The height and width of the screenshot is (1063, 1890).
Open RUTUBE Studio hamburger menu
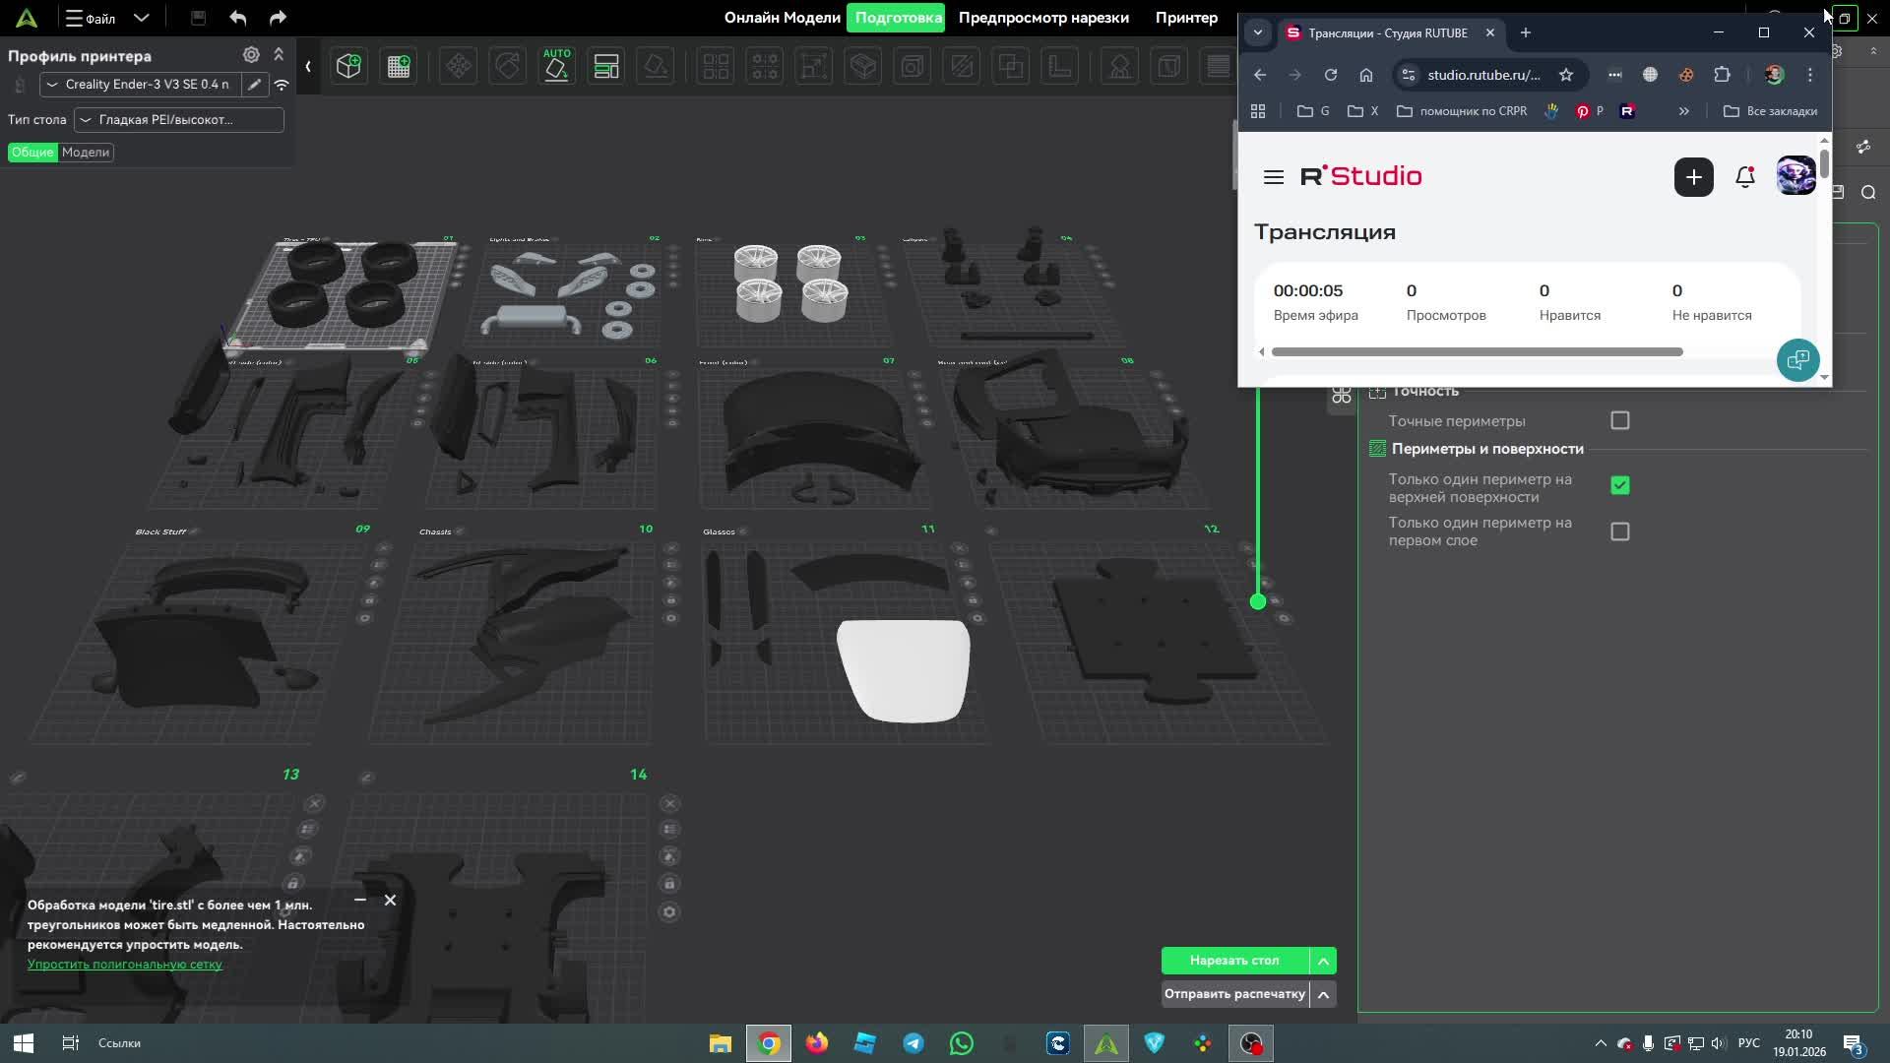tap(1274, 177)
